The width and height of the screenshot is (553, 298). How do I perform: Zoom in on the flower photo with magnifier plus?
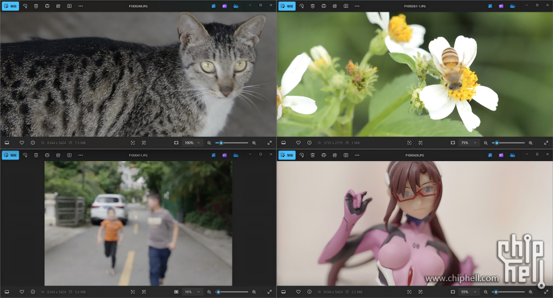coord(530,143)
